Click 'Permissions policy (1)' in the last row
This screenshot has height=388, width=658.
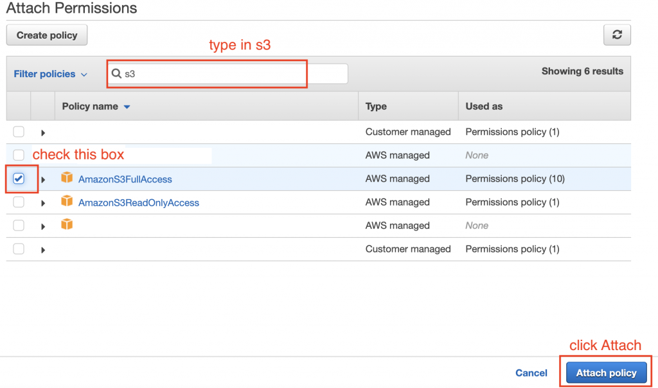(x=512, y=249)
